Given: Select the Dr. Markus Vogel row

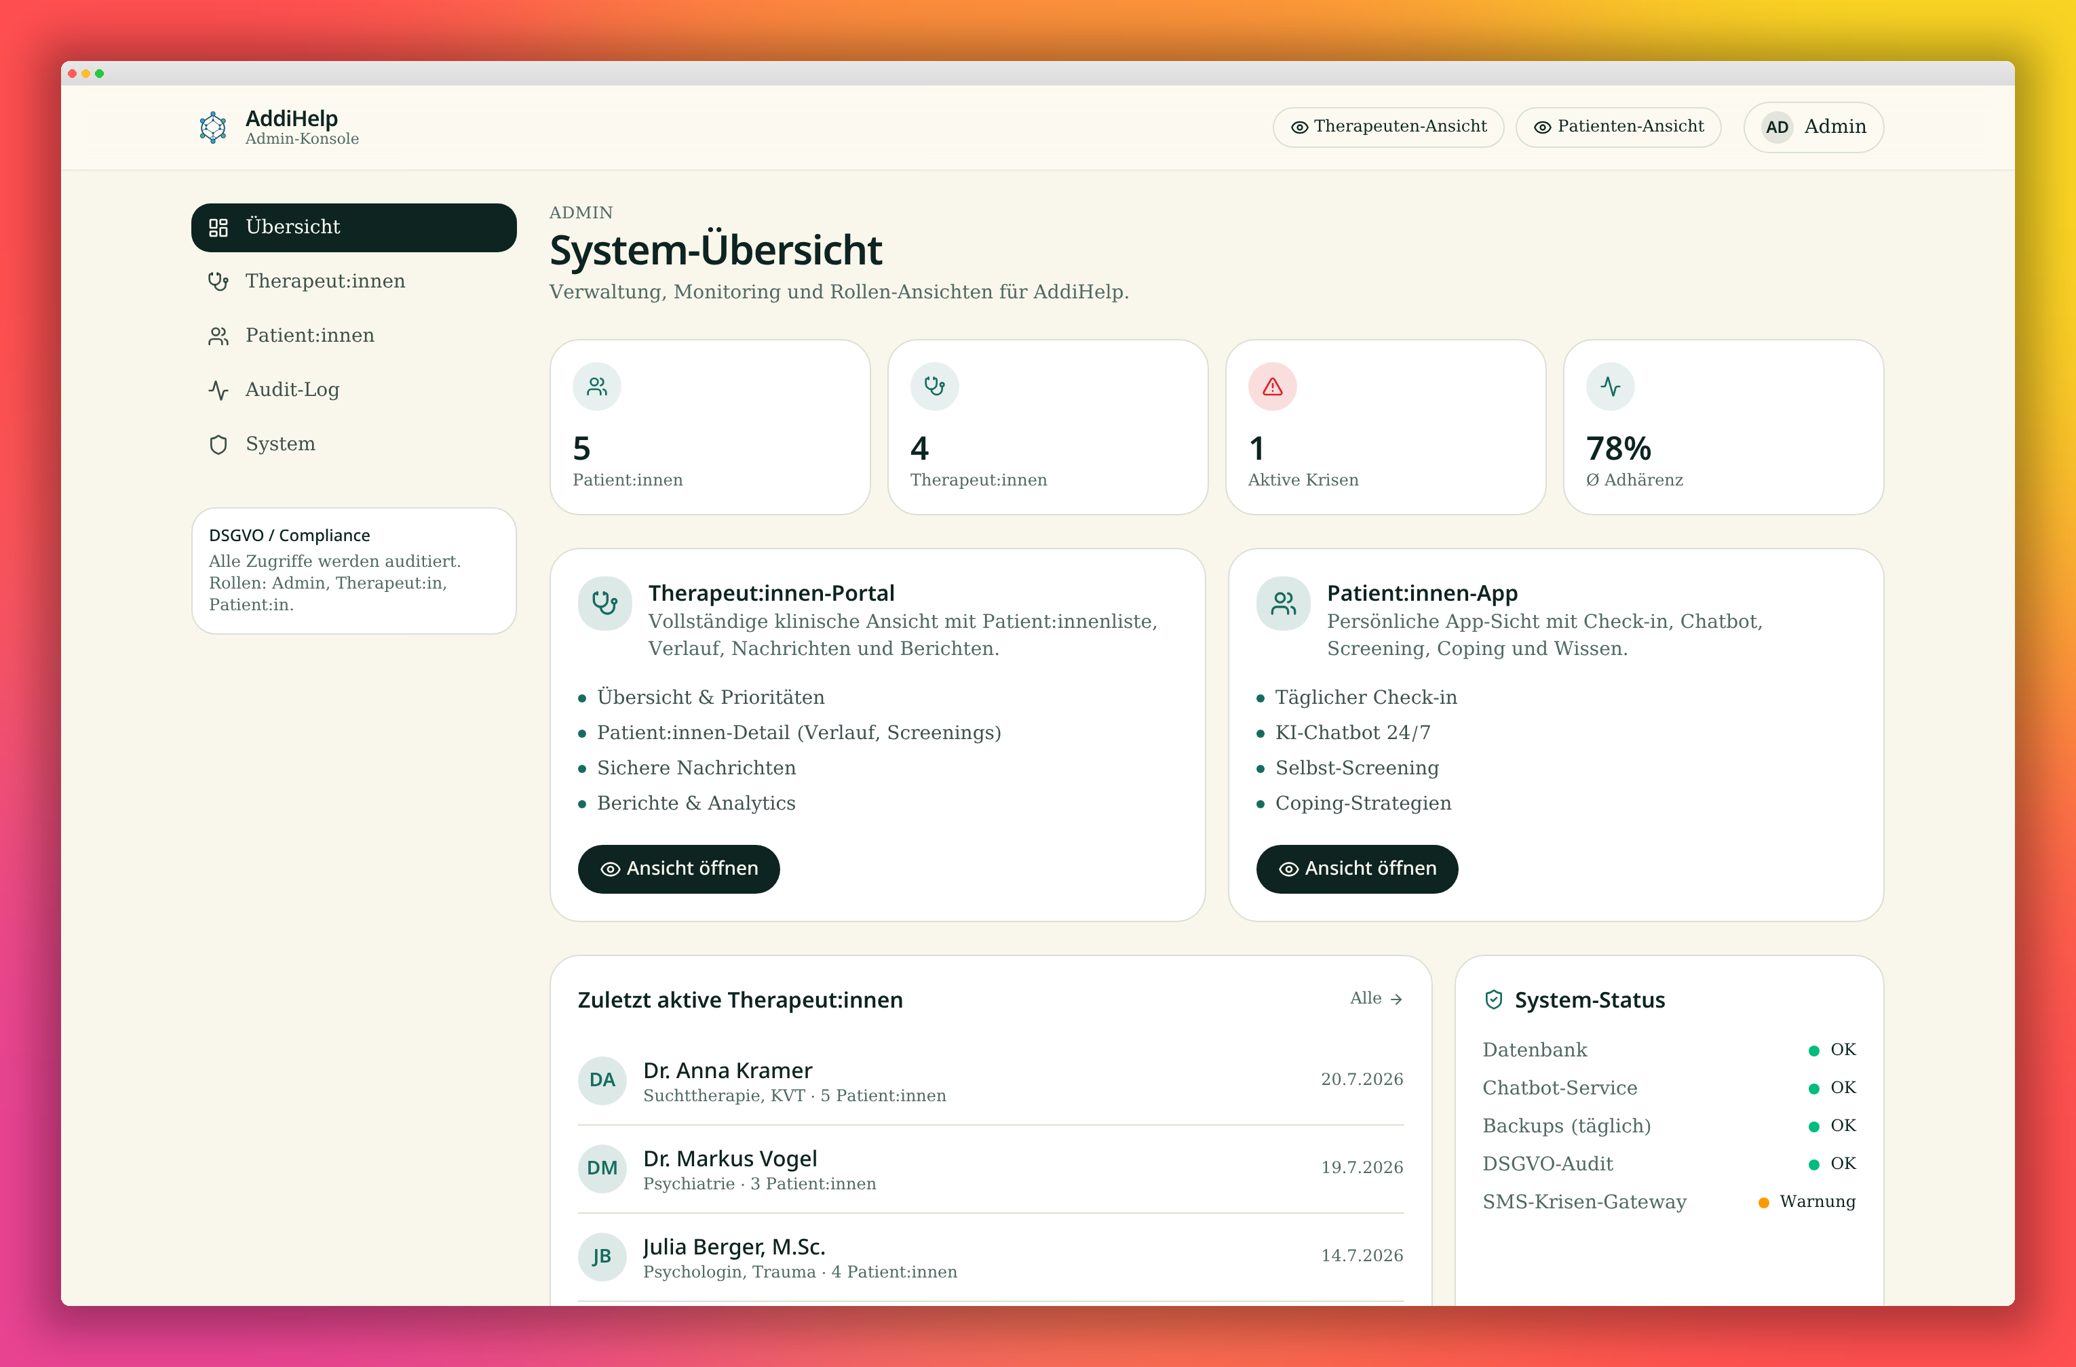Looking at the screenshot, I should pyautogui.click(x=991, y=1169).
